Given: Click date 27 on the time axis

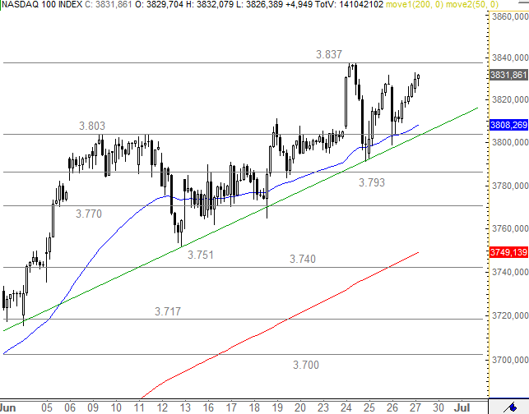Looking at the screenshot, I should point(415,408).
